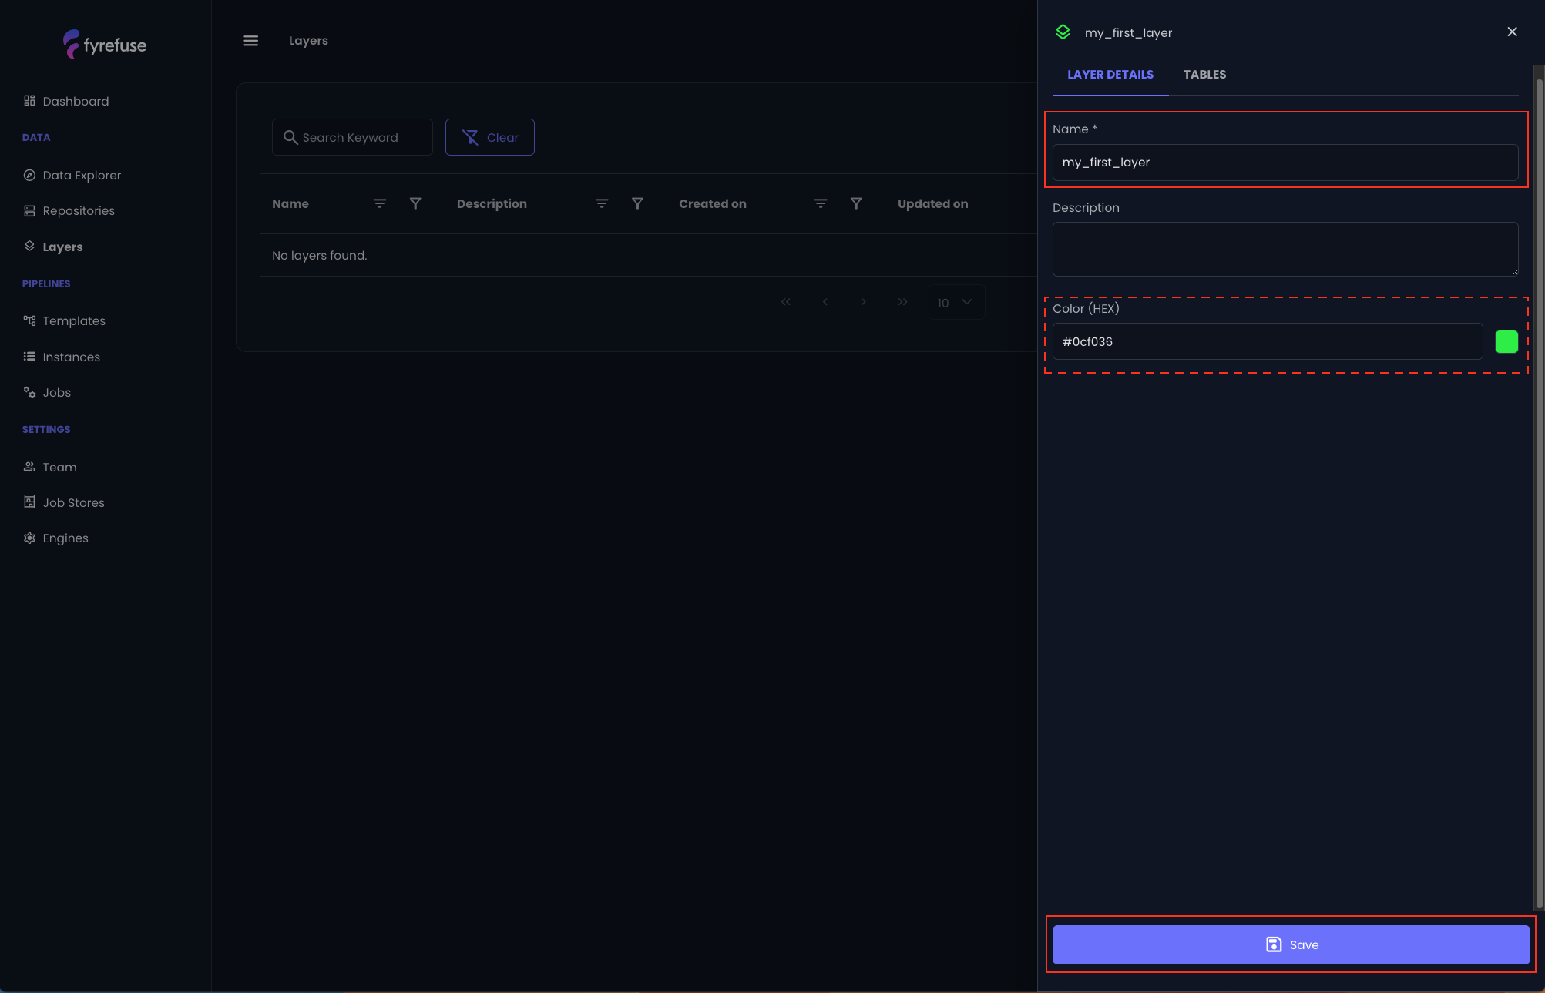The width and height of the screenshot is (1545, 993).
Task: Open Team settings text link
Action: pos(60,467)
